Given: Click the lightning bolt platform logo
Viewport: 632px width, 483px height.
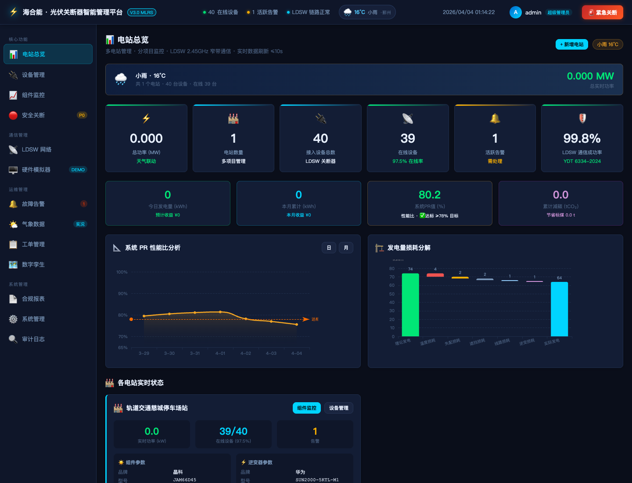Looking at the screenshot, I should tap(14, 12).
